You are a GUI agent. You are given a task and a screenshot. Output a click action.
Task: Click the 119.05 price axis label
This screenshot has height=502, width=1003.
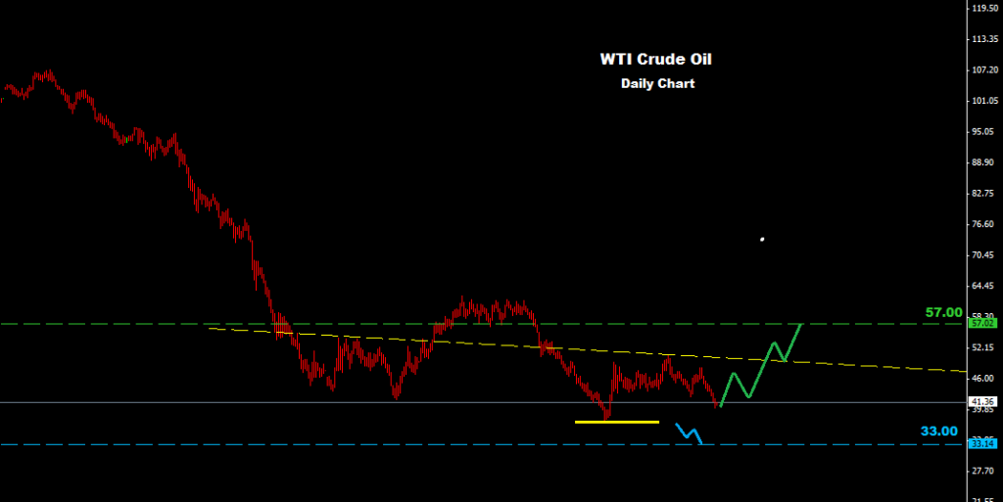[983, 9]
